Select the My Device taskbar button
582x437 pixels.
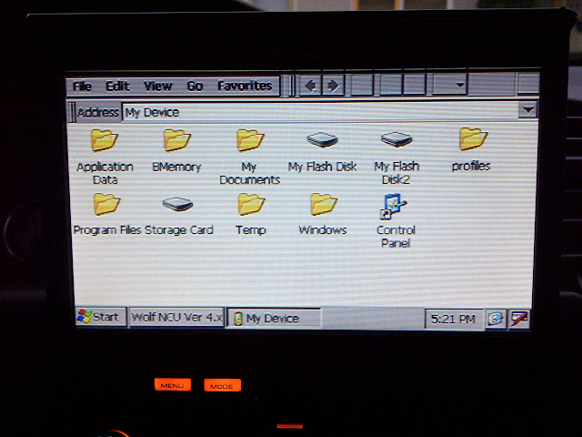pos(274,319)
